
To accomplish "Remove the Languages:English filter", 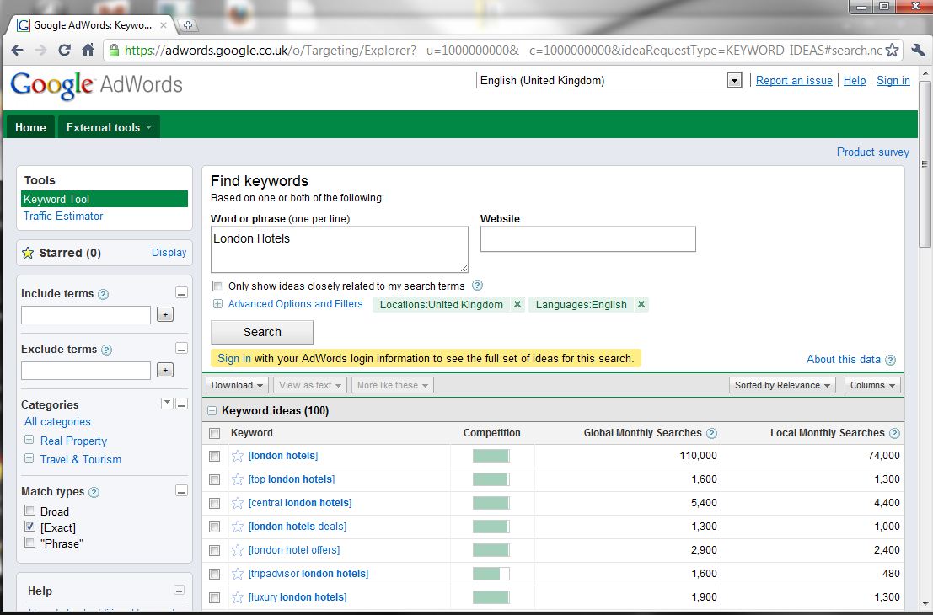I will (641, 304).
